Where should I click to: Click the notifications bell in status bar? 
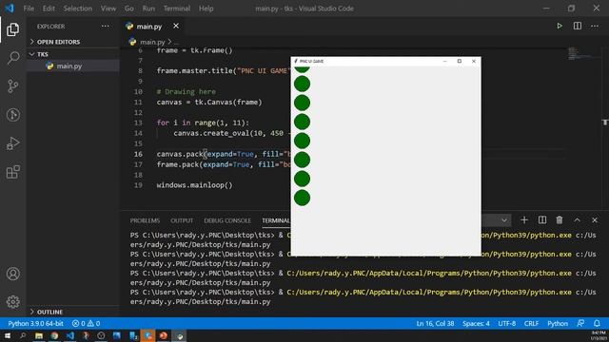pos(597,323)
